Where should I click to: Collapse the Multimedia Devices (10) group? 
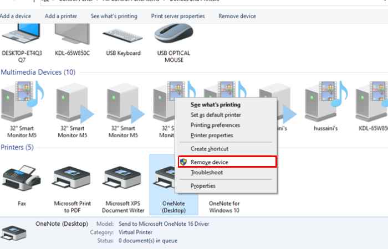pos(38,72)
